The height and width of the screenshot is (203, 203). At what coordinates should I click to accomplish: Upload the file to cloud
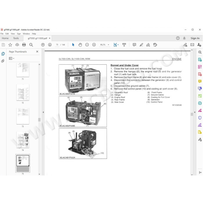[x=17, y=45]
